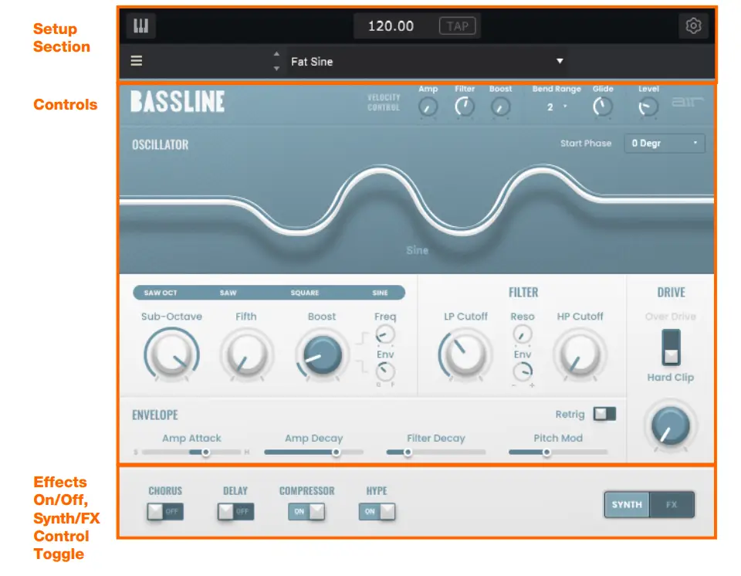Viewport: 741px width, 576px height.
Task: Disable the Compressor
Action: click(306, 510)
